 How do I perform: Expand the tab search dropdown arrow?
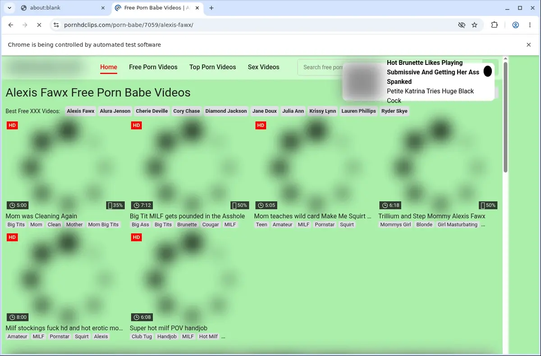point(9,8)
